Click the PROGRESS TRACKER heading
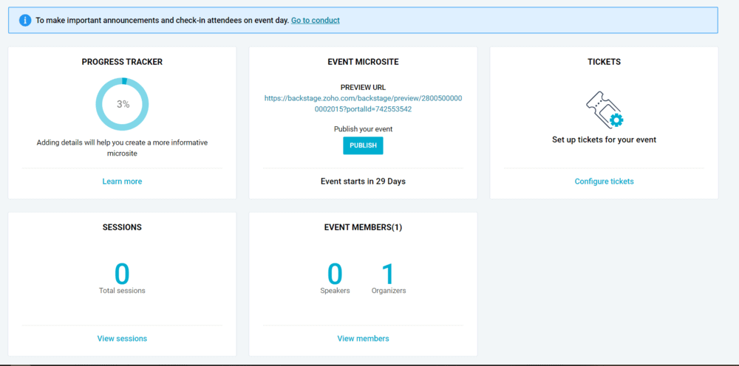739x366 pixels. pos(122,62)
